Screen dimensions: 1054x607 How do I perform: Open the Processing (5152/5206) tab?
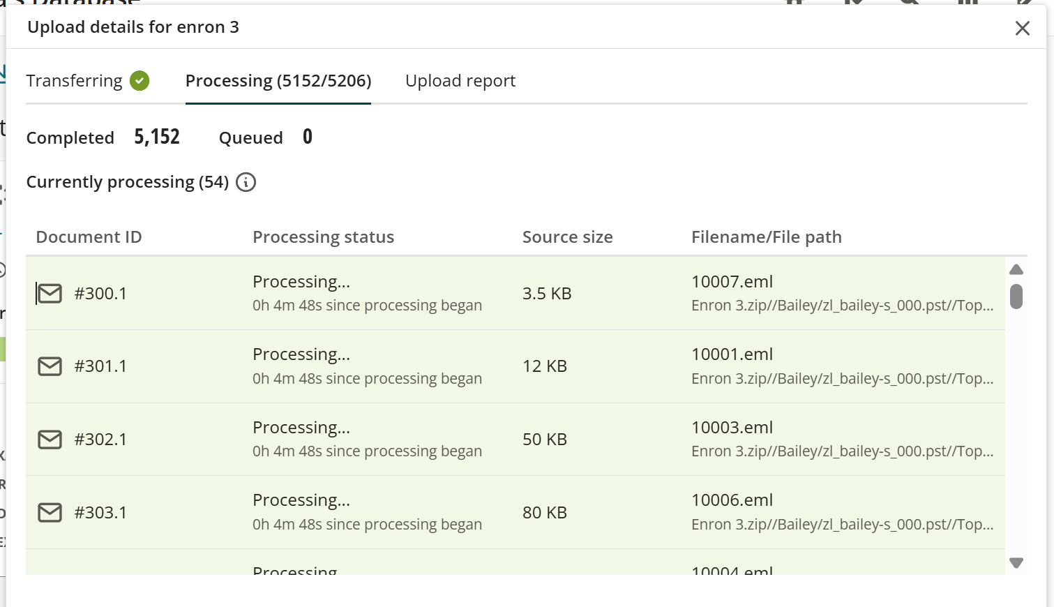point(278,81)
